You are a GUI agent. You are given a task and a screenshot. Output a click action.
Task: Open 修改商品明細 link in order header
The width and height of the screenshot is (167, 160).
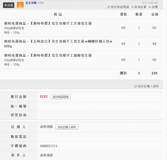click(x=120, y=7)
